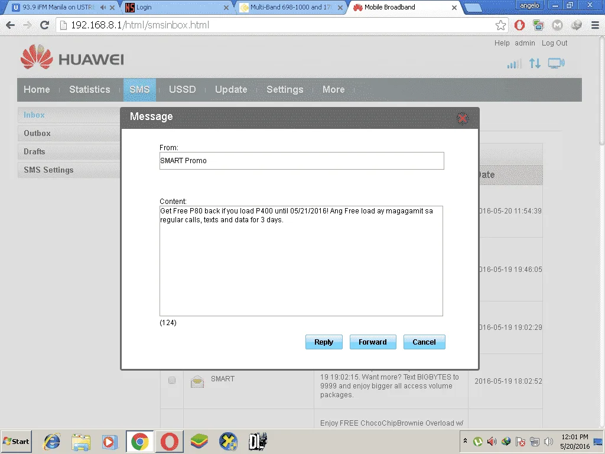605x454 pixels.
Task: Click the browser forward arrow
Action: 27,25
